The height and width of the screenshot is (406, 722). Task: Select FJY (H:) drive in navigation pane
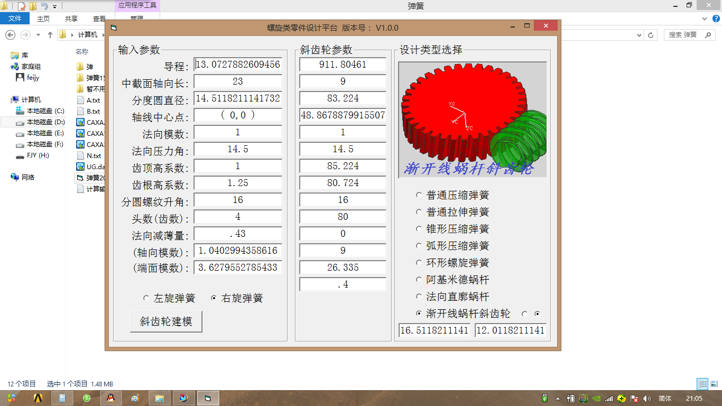point(33,155)
